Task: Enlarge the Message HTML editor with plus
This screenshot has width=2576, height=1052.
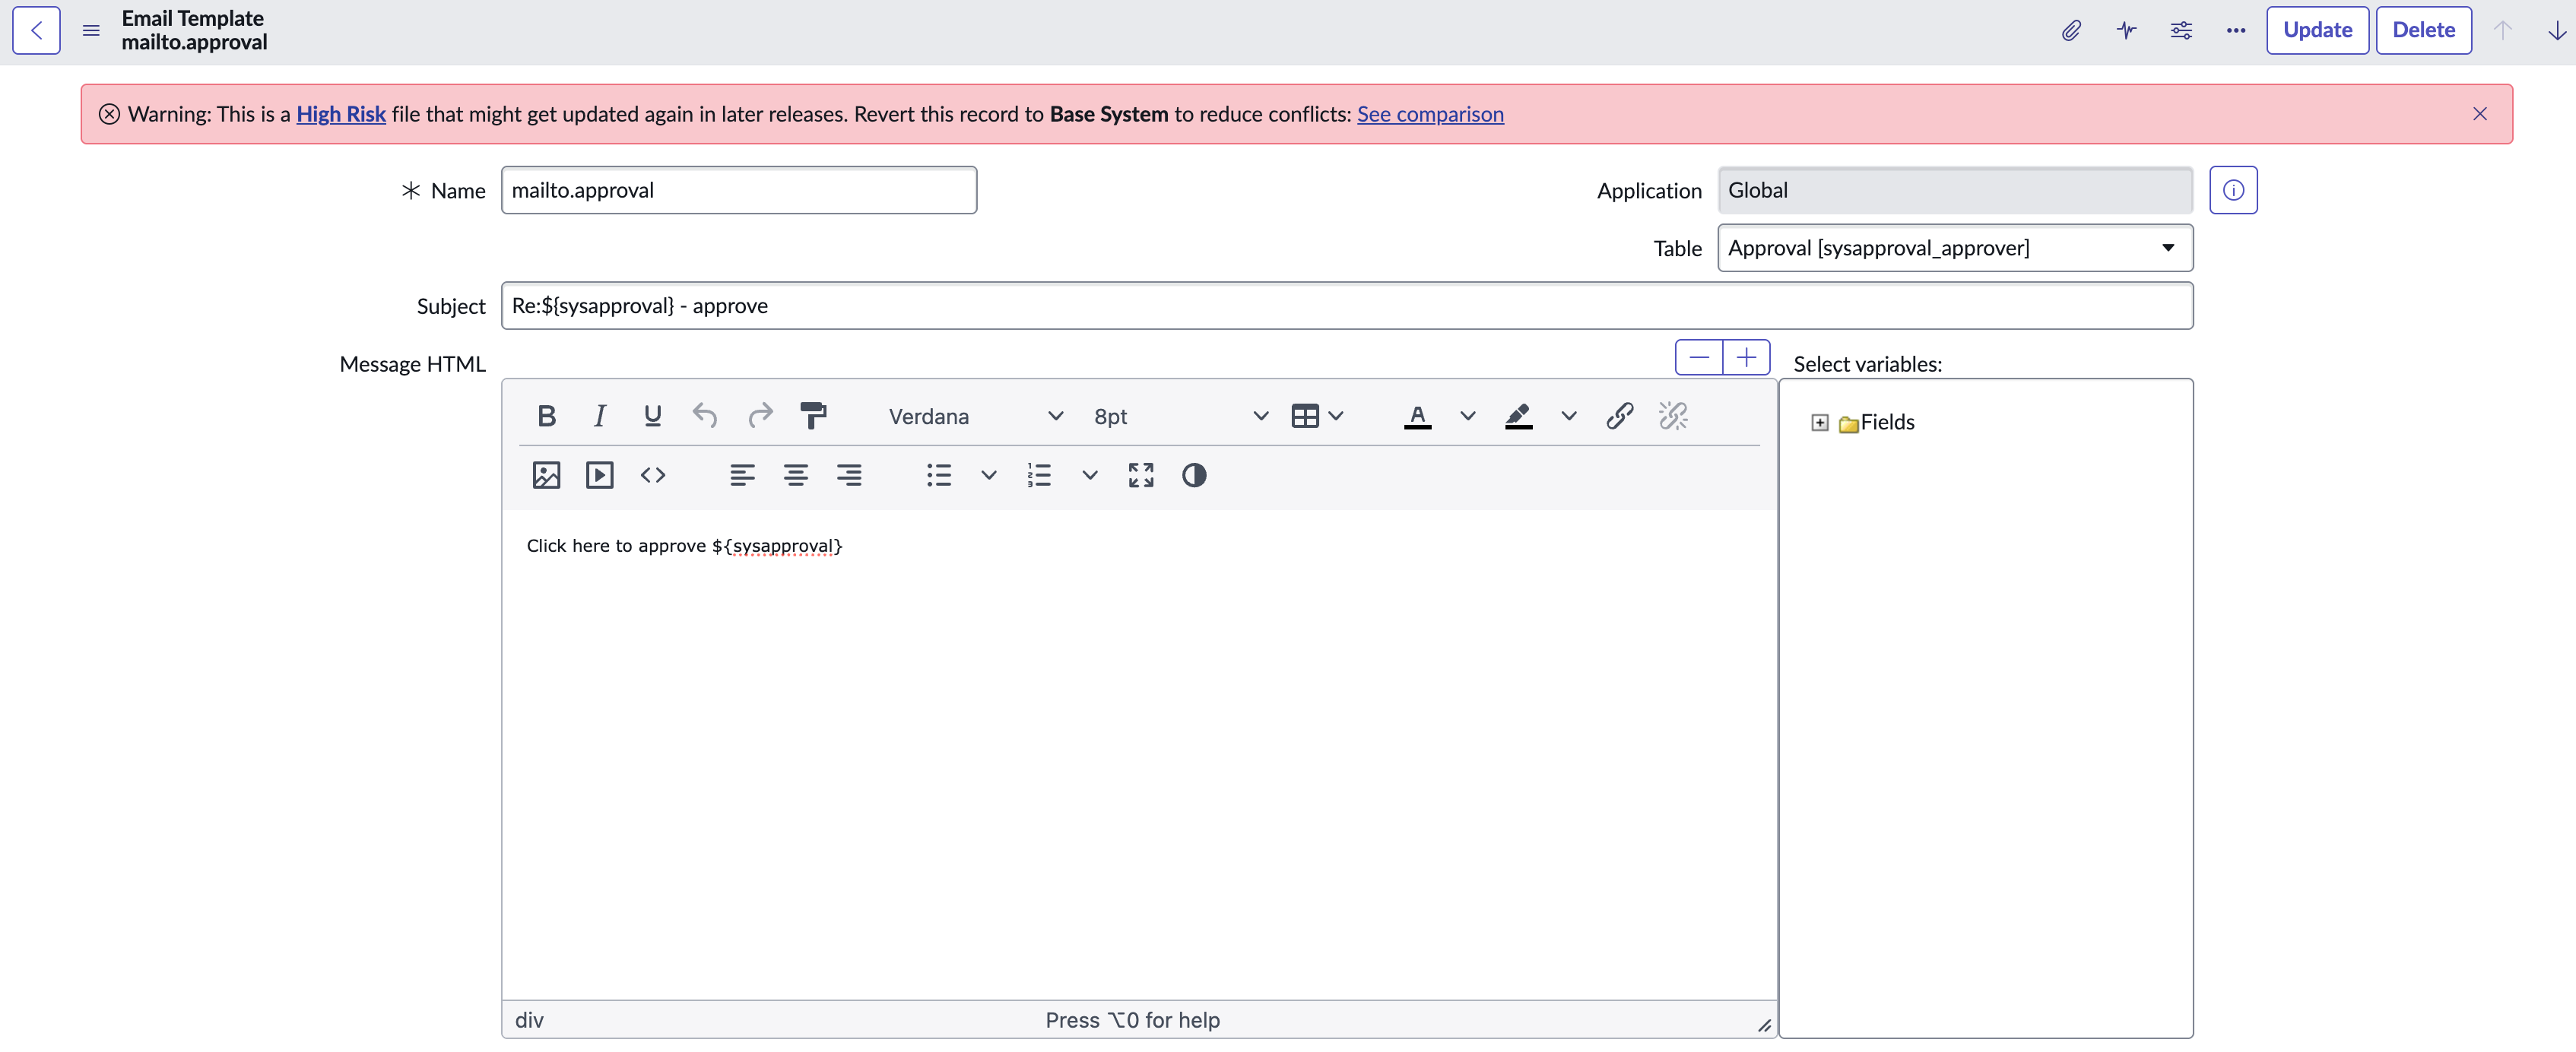Action: pos(1746,357)
